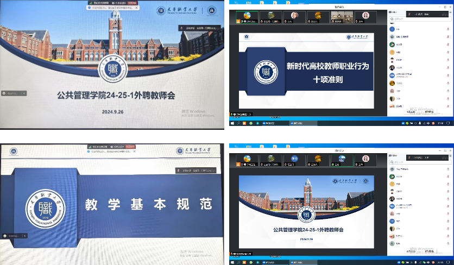
Task: Toggle mic icon for last participant in bottom-right list
Action: 447,244
